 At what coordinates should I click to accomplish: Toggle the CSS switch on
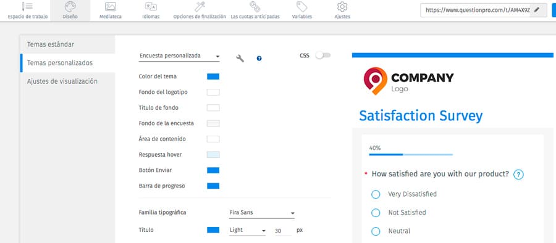tap(323, 56)
